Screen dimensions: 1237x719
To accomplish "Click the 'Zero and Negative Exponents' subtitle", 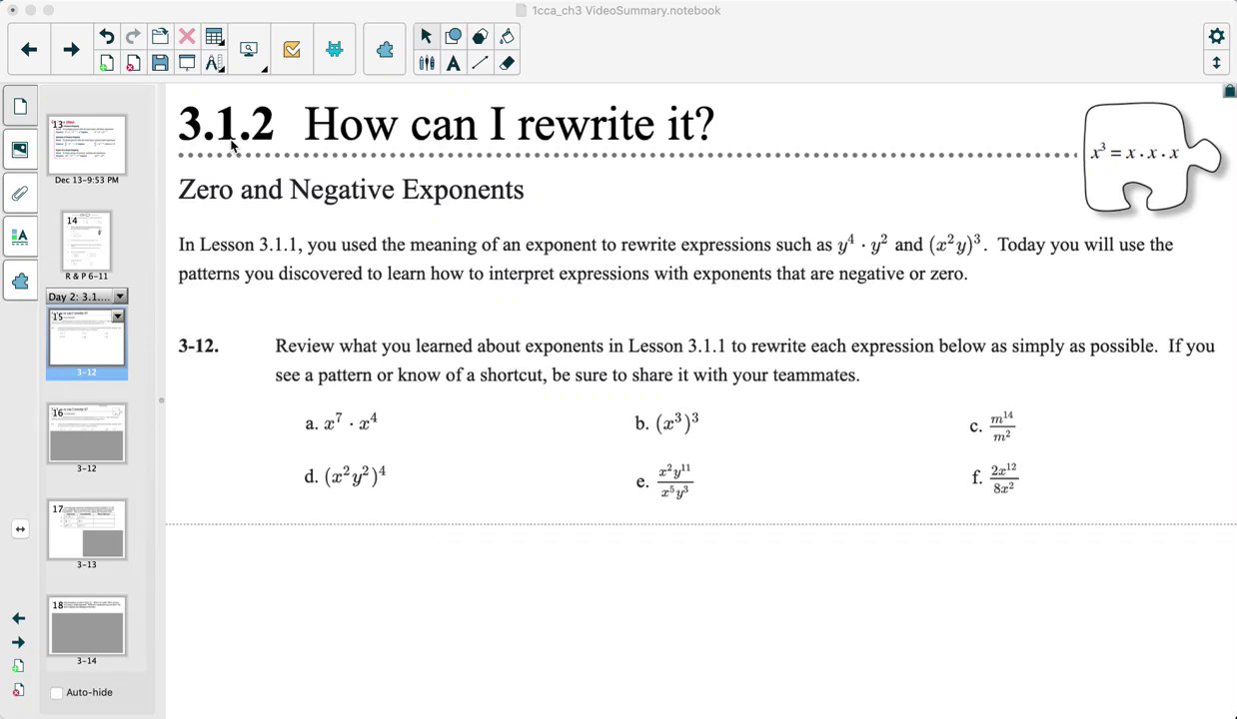I will pos(351,189).
